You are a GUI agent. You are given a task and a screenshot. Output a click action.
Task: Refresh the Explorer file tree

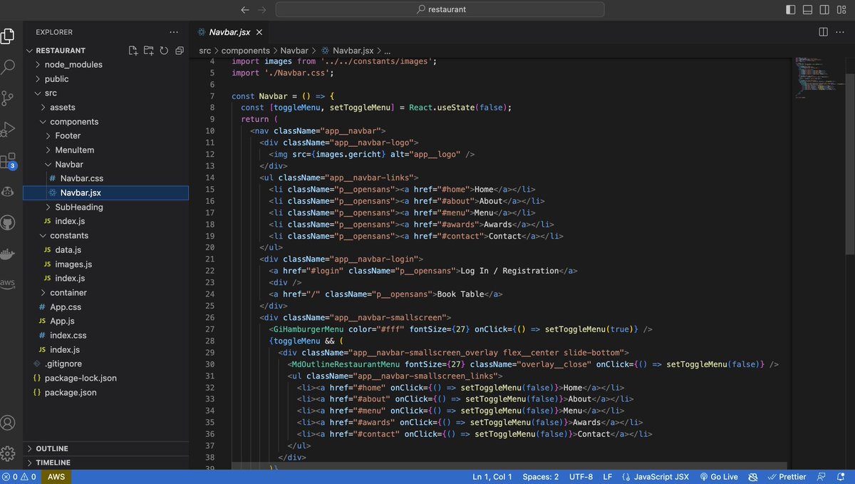pos(164,51)
